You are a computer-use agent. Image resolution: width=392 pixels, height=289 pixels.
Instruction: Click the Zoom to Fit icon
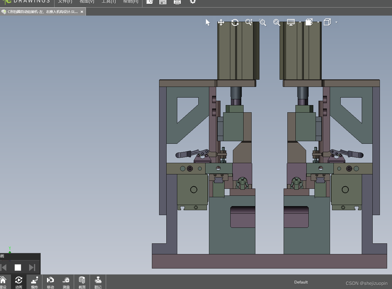pos(277,23)
